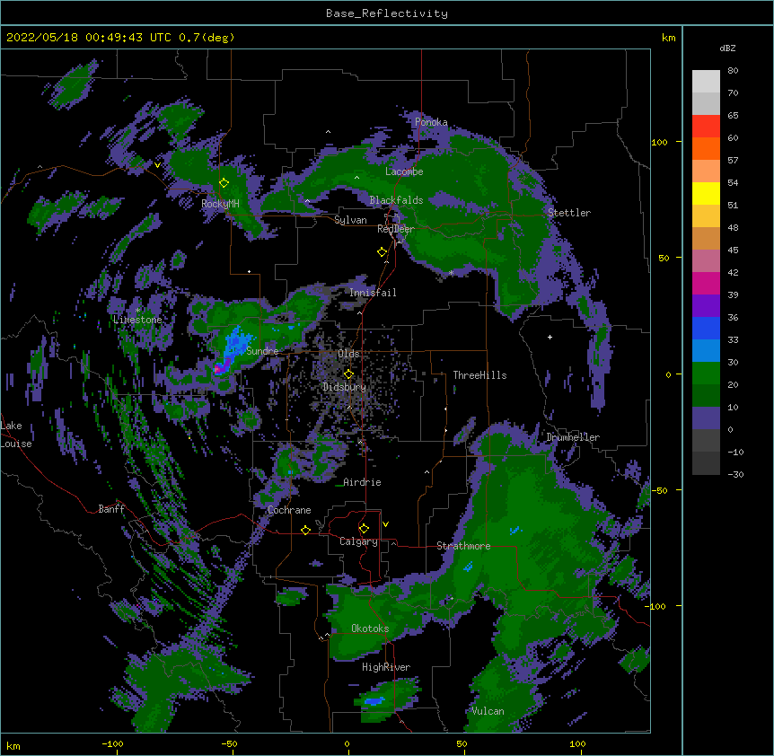Click the dBZ legend heading
The image size is (774, 756).
tap(727, 48)
